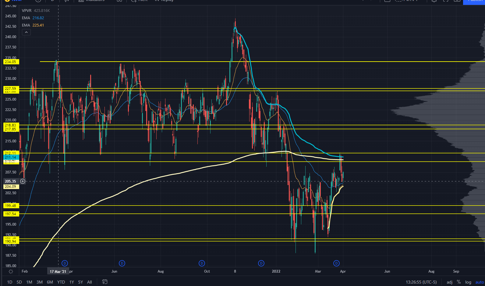The image size is (485, 286).
Task: Set the range to YTD
Action: (61, 282)
